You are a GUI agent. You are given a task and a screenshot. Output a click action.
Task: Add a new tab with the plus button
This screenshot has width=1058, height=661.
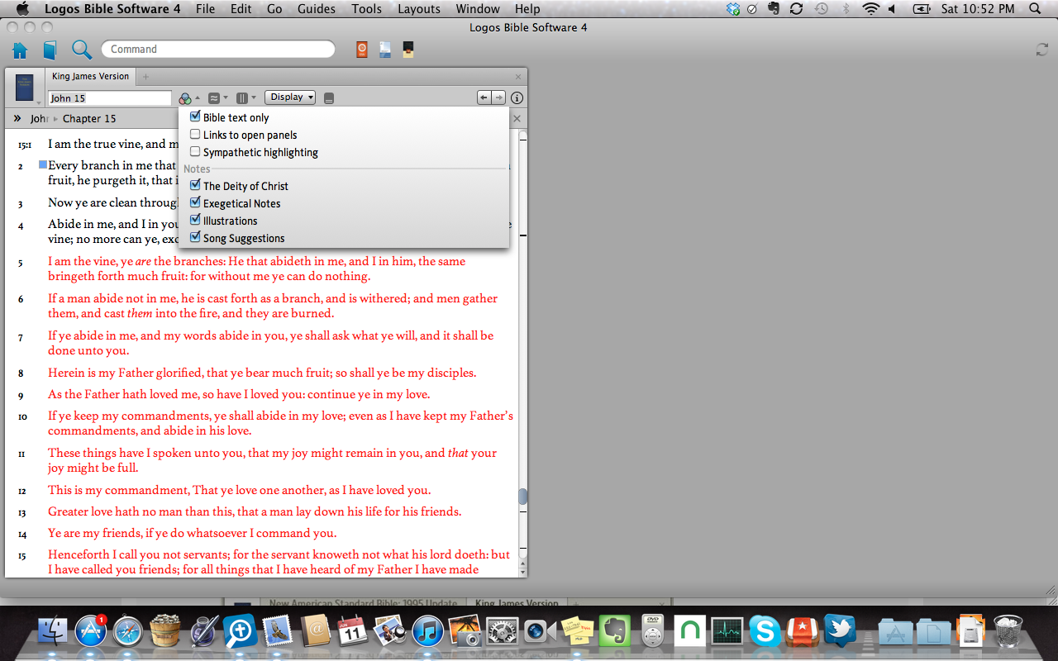click(x=146, y=77)
